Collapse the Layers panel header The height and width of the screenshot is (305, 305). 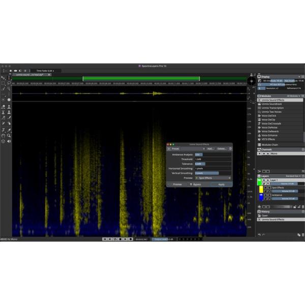pyautogui.click(x=281, y=176)
